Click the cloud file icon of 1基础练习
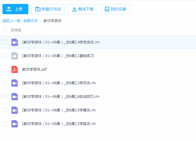The height and width of the screenshot is (141, 196). (15, 56)
